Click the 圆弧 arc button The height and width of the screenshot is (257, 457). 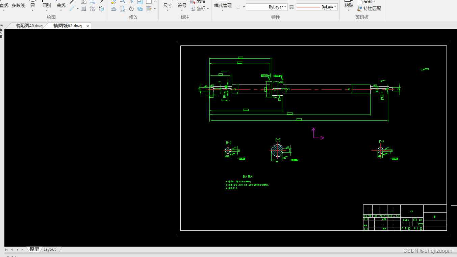tap(47, 5)
